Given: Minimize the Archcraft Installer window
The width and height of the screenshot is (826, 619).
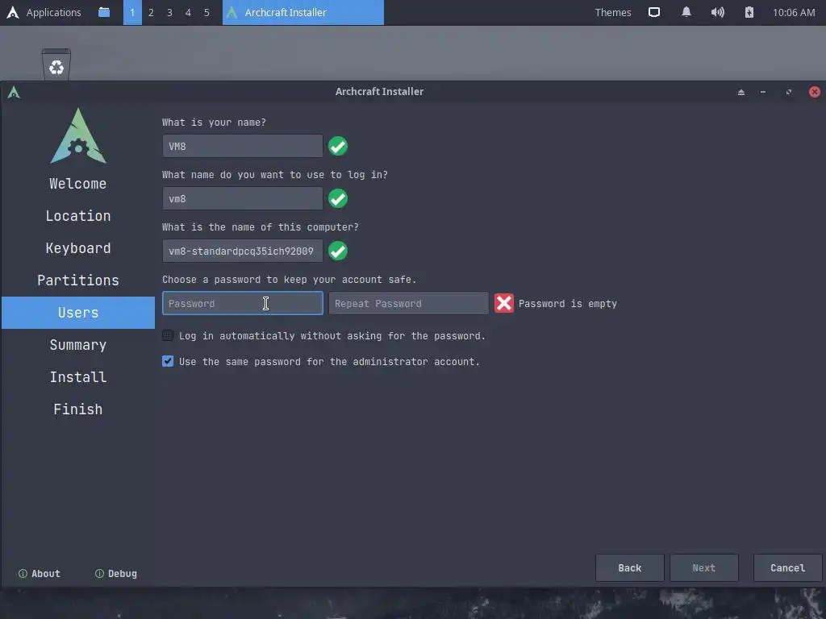Looking at the screenshot, I should [x=763, y=92].
